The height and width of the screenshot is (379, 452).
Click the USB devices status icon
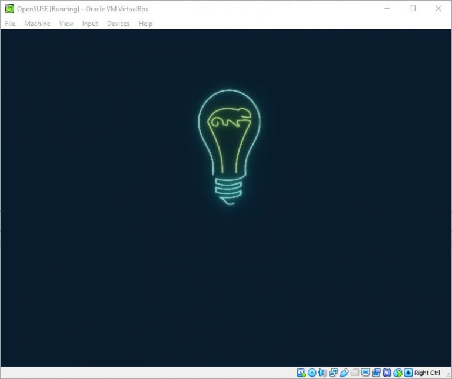(344, 373)
